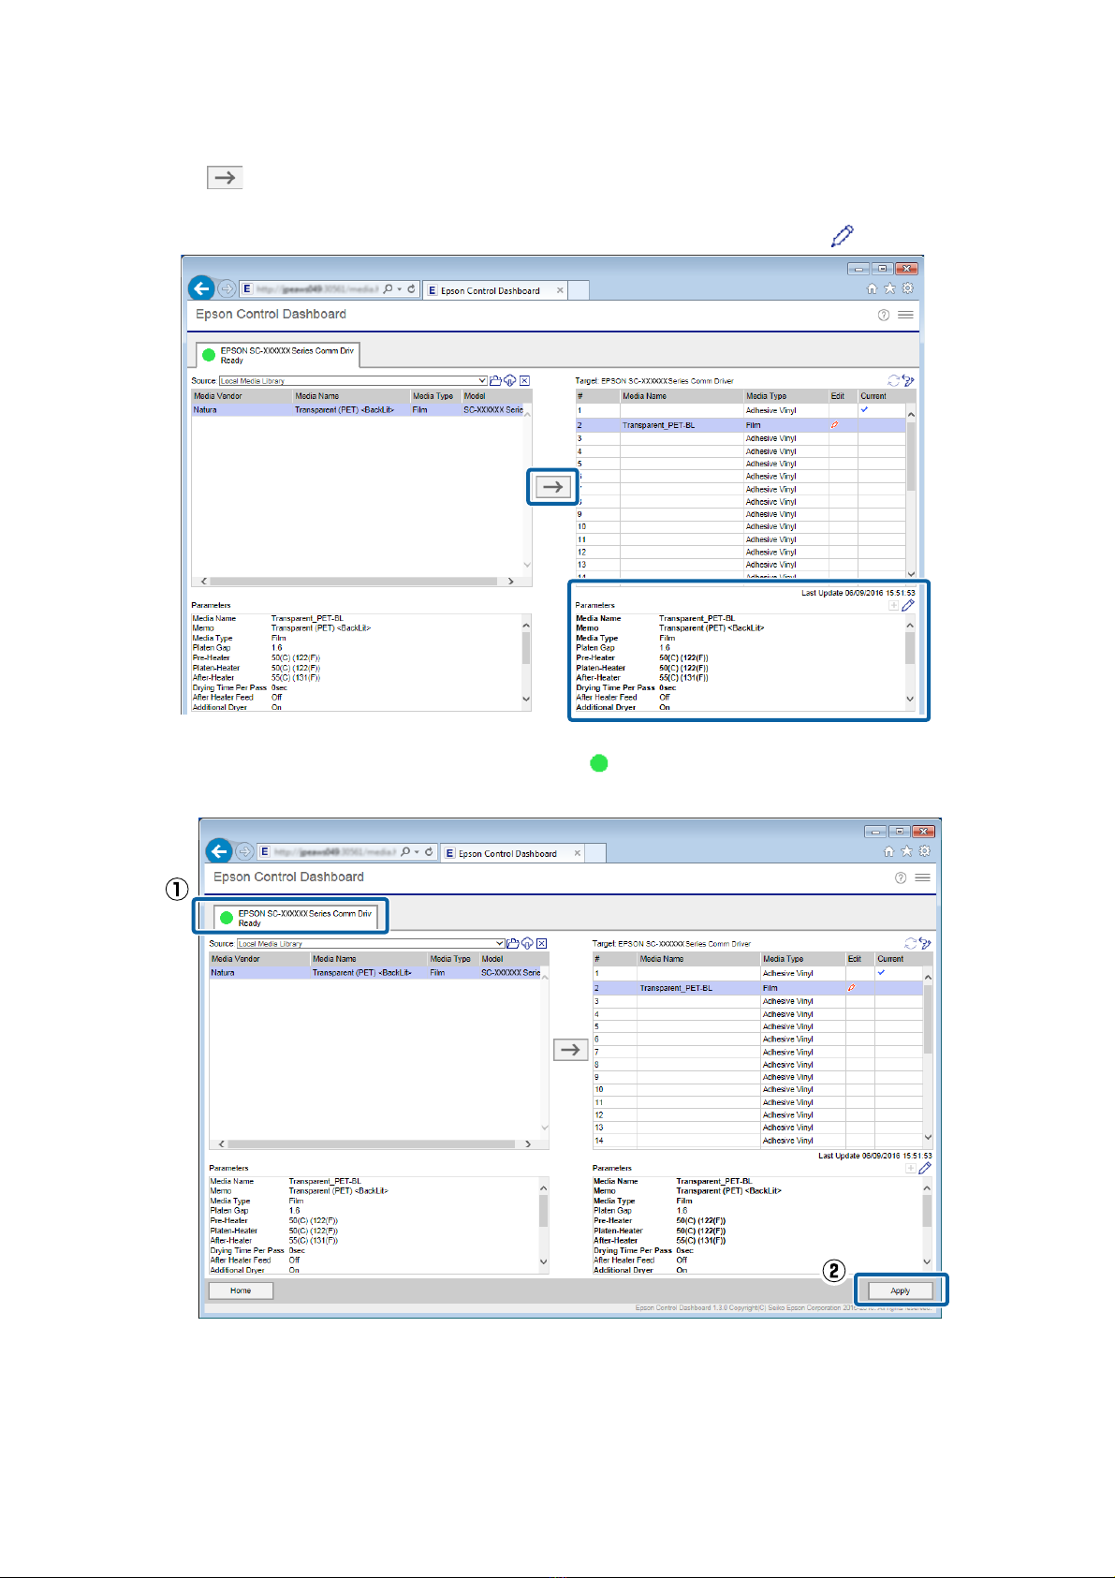
Task: Click the source open-folder icon, lower window
Action: click(x=513, y=943)
